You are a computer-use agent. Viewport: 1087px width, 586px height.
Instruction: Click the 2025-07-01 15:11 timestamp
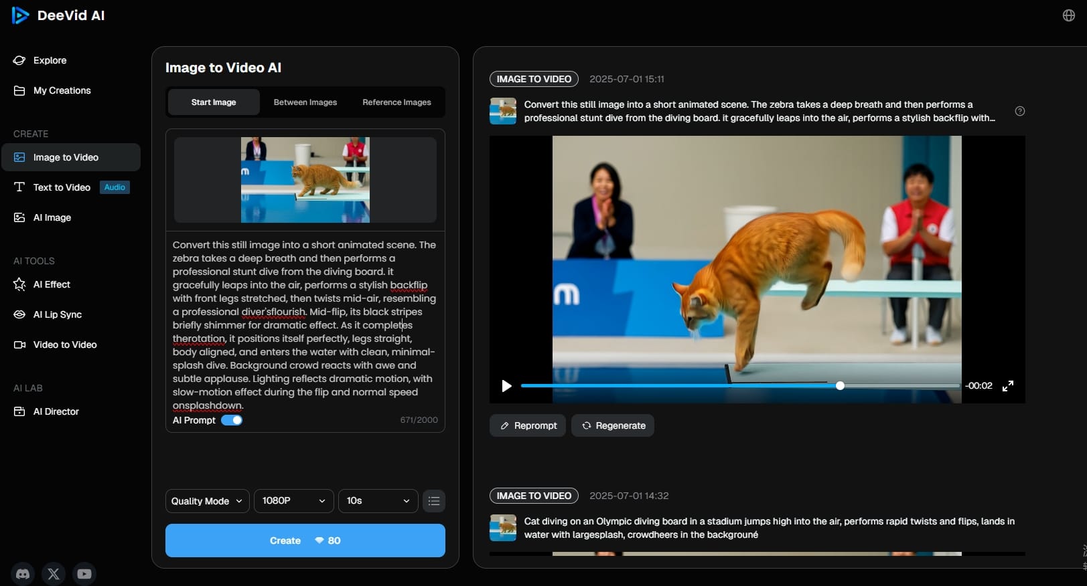pyautogui.click(x=627, y=79)
